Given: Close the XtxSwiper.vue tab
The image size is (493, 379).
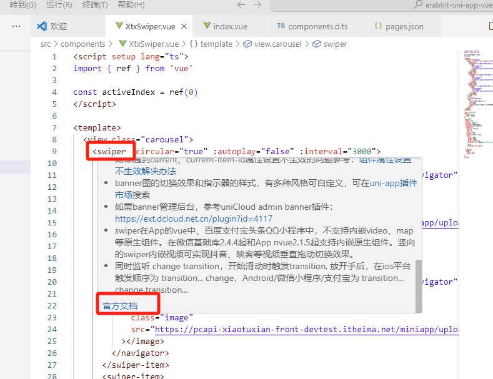Looking at the screenshot, I should click(184, 26).
